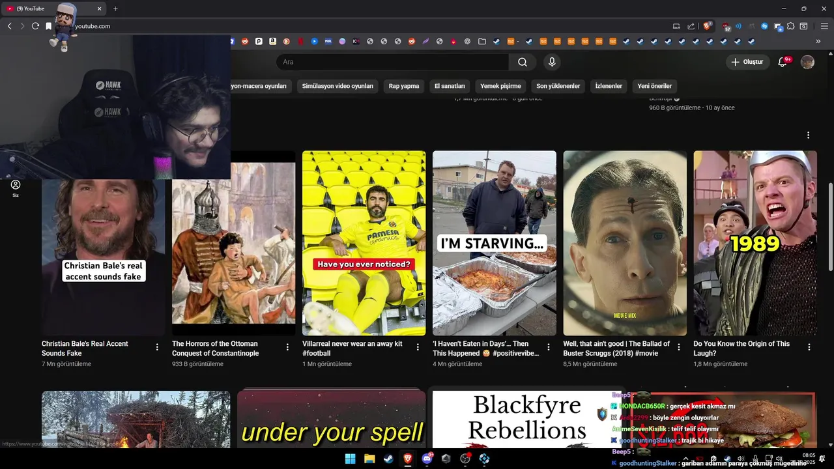Viewport: 834px width, 469px height.
Task: Open Windows Start menu
Action: click(x=350, y=459)
